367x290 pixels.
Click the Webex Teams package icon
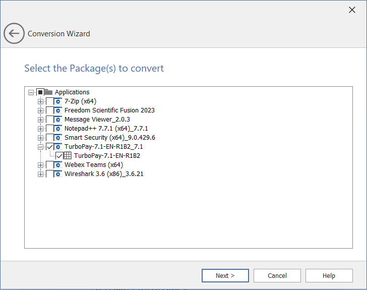click(58, 165)
